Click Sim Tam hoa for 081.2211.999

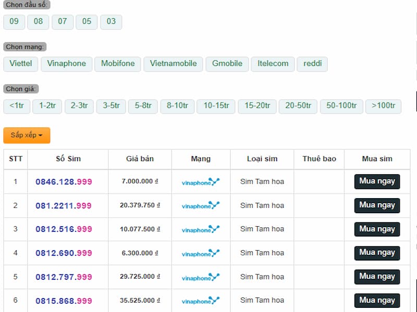(262, 205)
